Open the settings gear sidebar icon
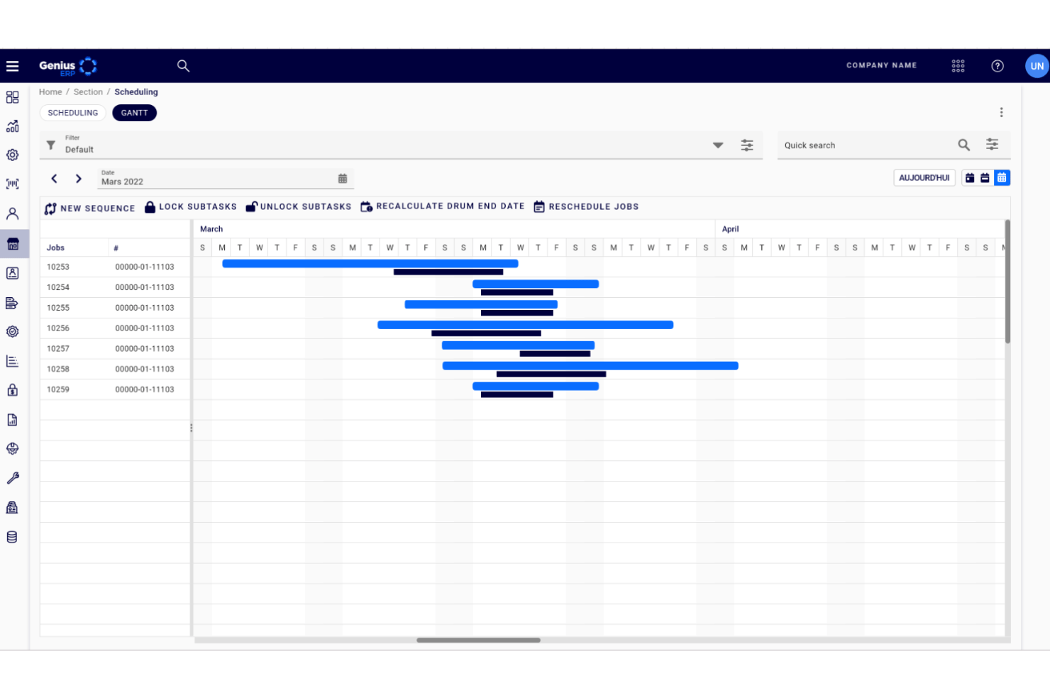The height and width of the screenshot is (700, 1050). point(12,155)
